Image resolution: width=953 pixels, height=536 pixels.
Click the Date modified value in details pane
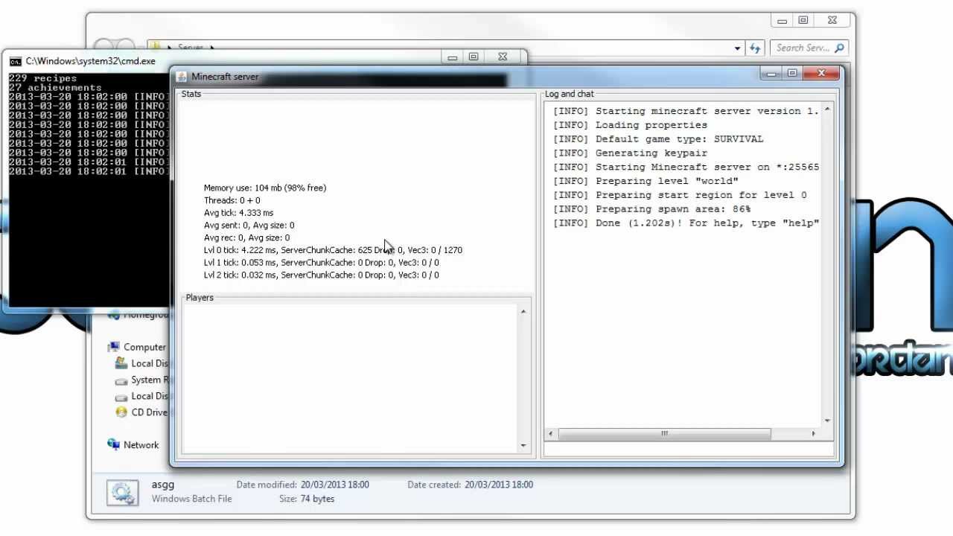point(335,485)
